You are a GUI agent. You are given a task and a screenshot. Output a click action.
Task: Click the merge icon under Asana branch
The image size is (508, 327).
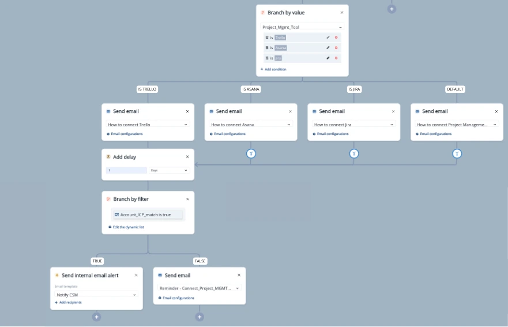tap(251, 153)
